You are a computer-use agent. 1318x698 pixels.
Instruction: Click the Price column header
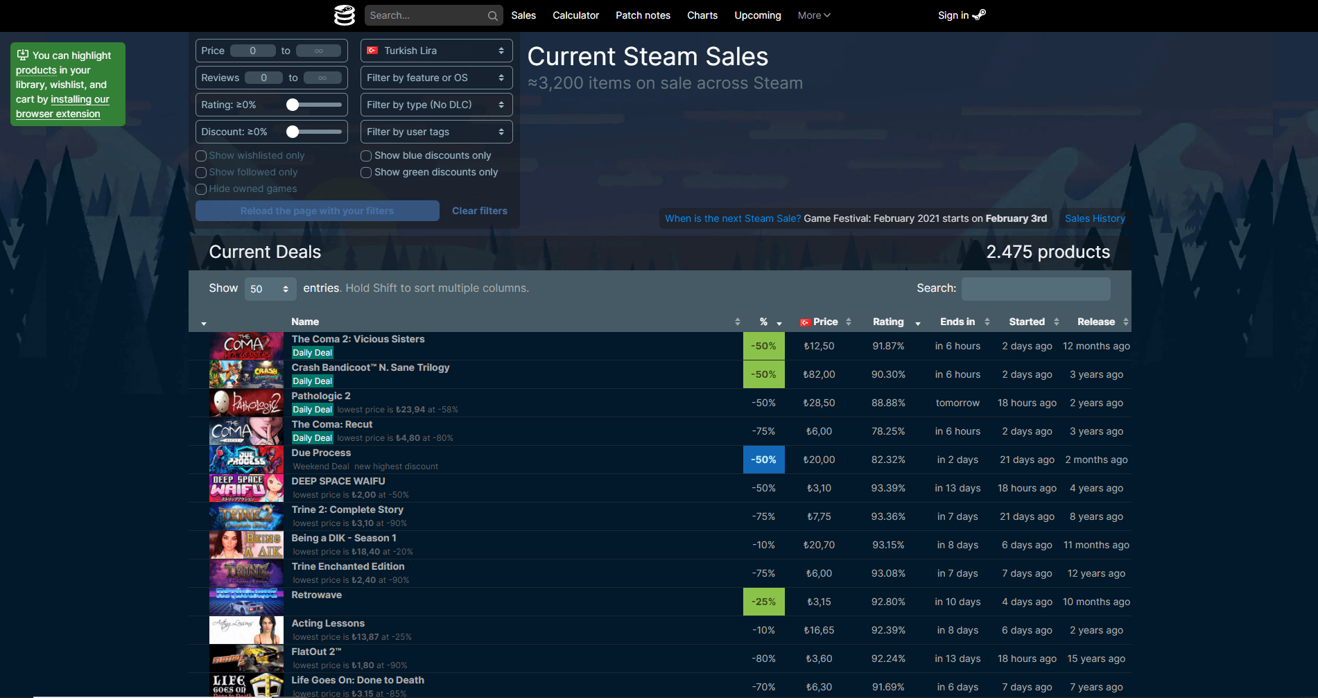tap(825, 322)
